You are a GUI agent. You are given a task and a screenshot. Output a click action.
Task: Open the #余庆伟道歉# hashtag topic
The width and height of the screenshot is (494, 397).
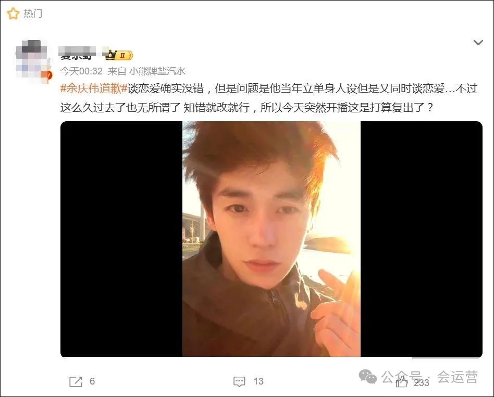coord(94,88)
